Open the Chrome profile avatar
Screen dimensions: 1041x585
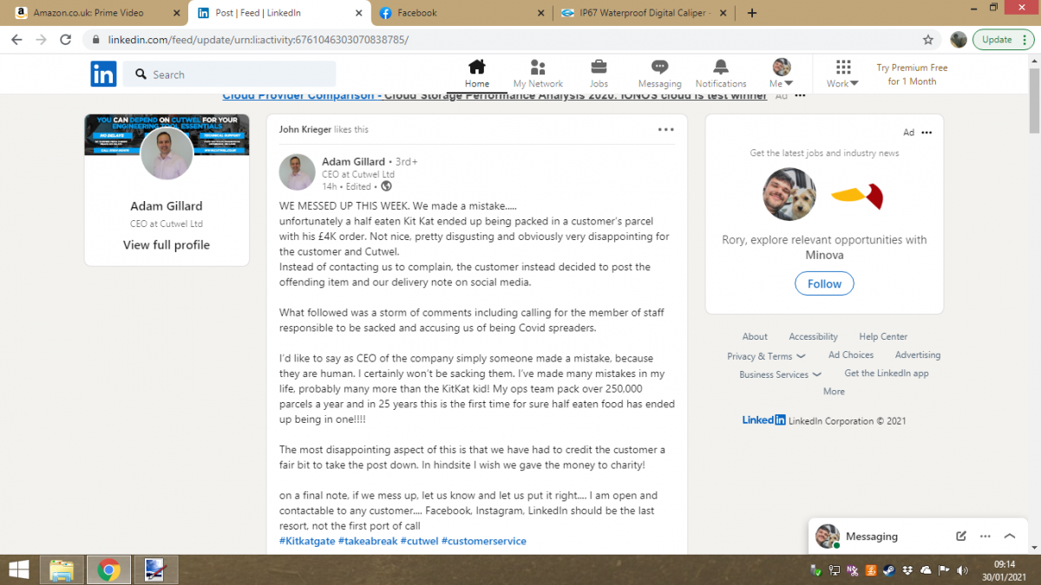pyautogui.click(x=959, y=40)
